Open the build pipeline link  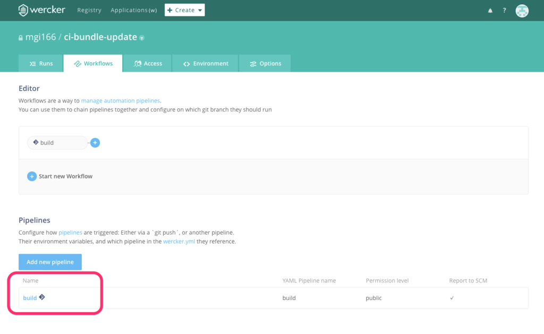pos(30,298)
